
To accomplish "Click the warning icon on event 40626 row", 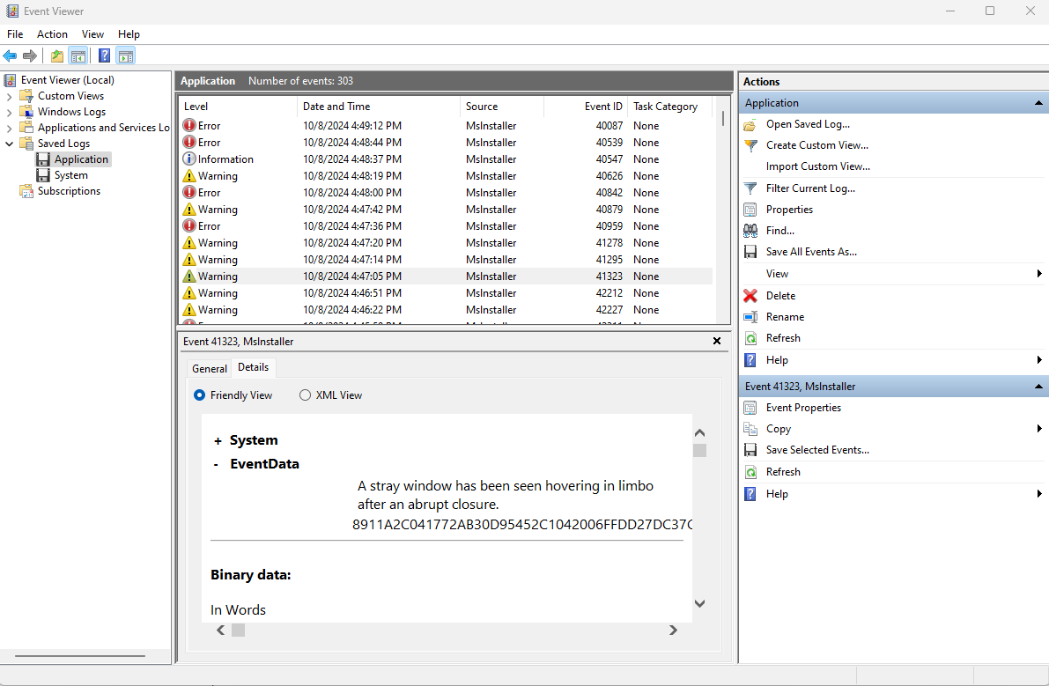I will point(189,176).
